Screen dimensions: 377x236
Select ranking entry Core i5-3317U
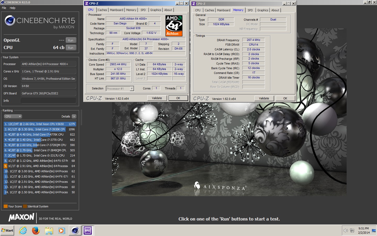(x=40, y=155)
